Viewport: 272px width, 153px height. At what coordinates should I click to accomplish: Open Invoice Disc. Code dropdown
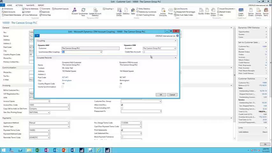pos(68,105)
